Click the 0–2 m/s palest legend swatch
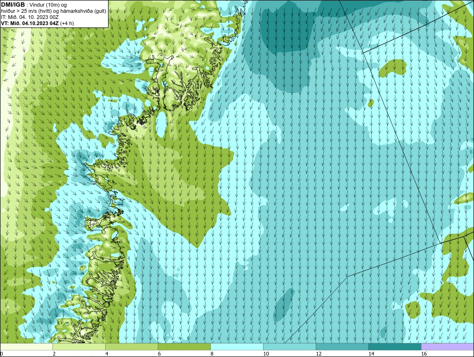The height and width of the screenshot is (357, 474). [27, 347]
